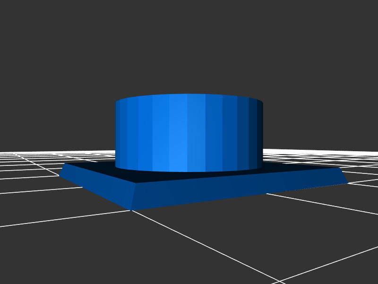
Task: Click the blue cylinder's brightest center facet
Action: (178, 132)
